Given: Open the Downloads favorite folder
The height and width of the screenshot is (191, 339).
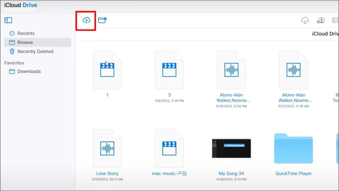Looking at the screenshot, I should (38, 71).
